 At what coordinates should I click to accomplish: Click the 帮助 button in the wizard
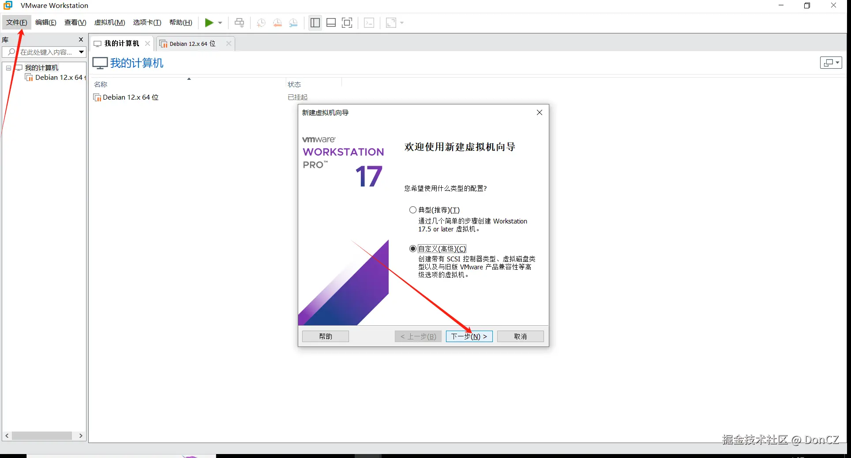click(326, 336)
